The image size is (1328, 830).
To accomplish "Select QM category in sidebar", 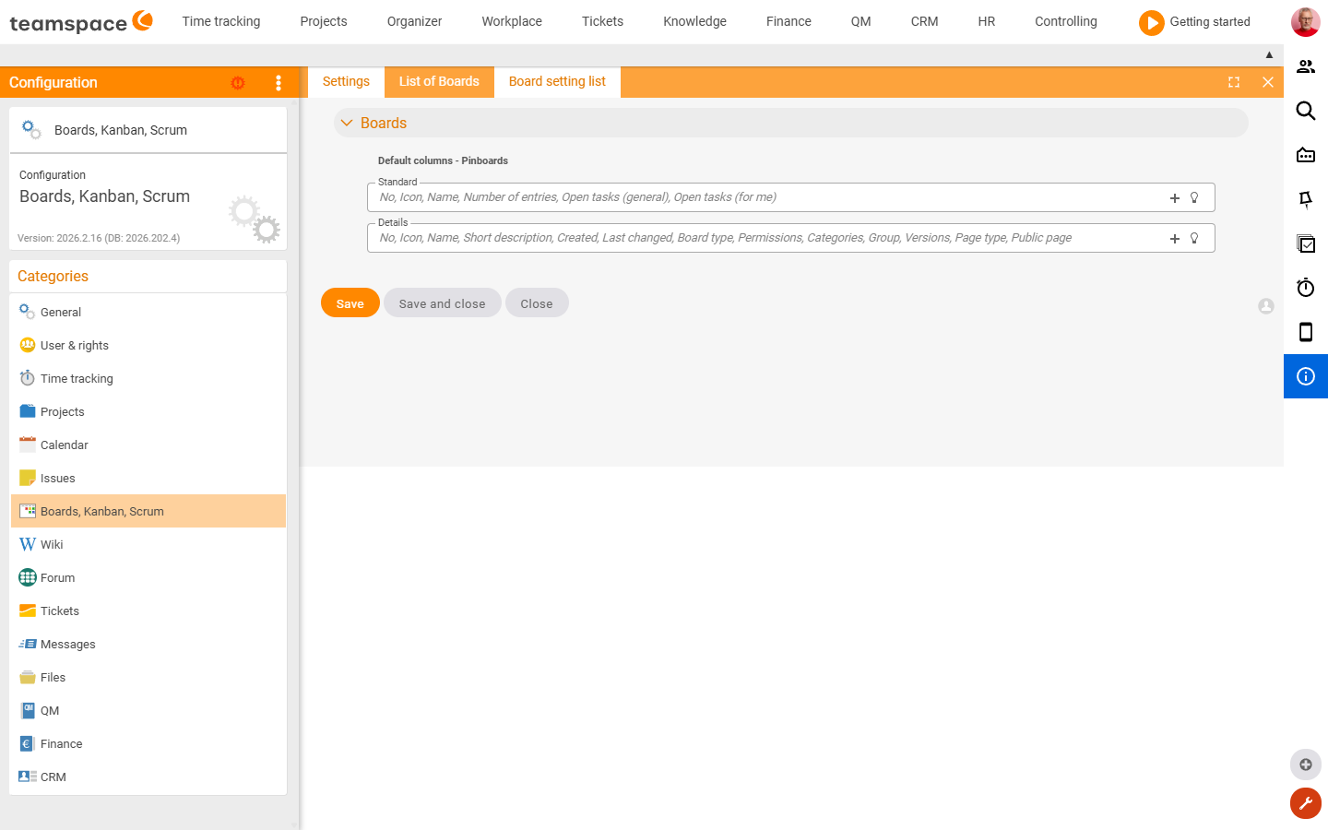I will [x=148, y=710].
